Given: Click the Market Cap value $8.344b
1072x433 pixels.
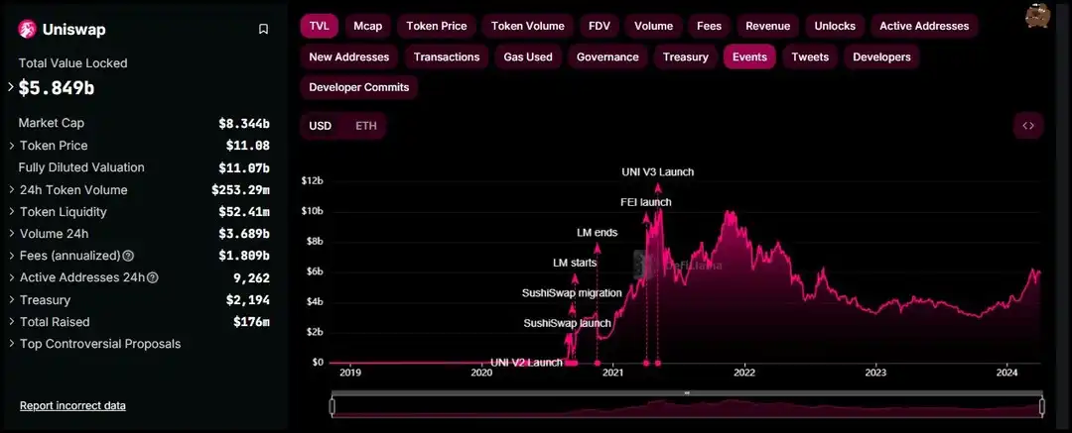Looking at the screenshot, I should pyautogui.click(x=244, y=124).
